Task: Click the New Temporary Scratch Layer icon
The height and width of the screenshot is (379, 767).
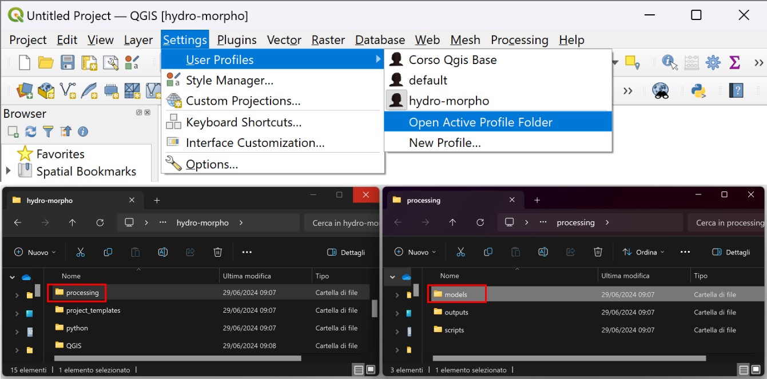Action: [111, 90]
